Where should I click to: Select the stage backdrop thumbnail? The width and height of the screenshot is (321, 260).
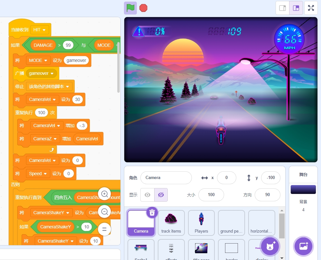303,190
